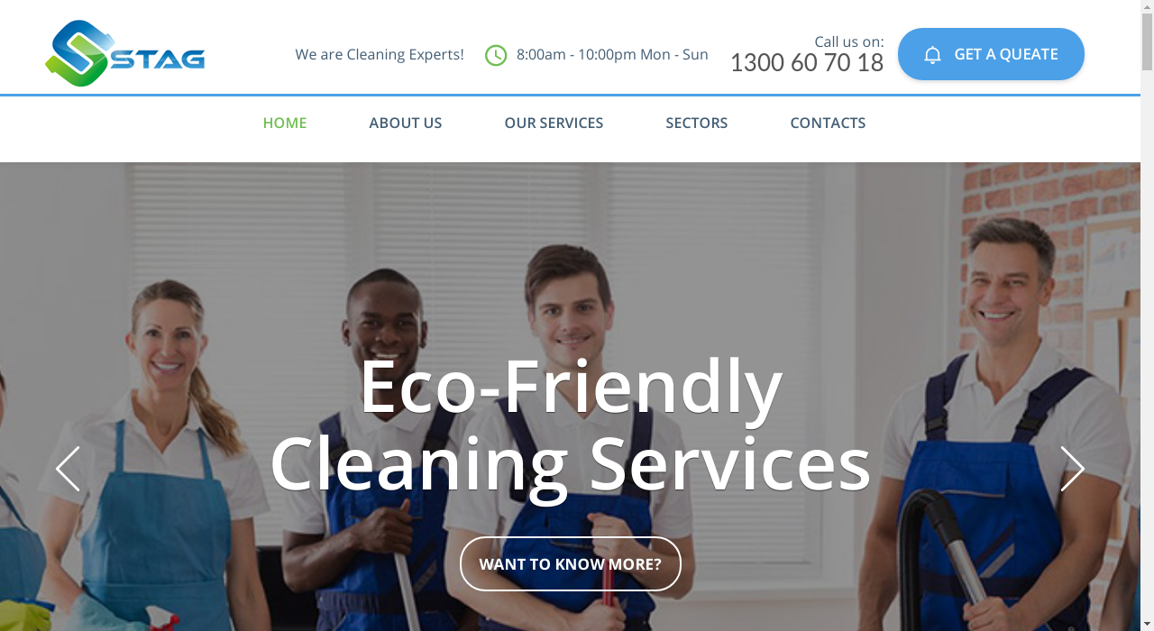Open the Our Services menu
Screen dimensions: 1154x631
(554, 123)
